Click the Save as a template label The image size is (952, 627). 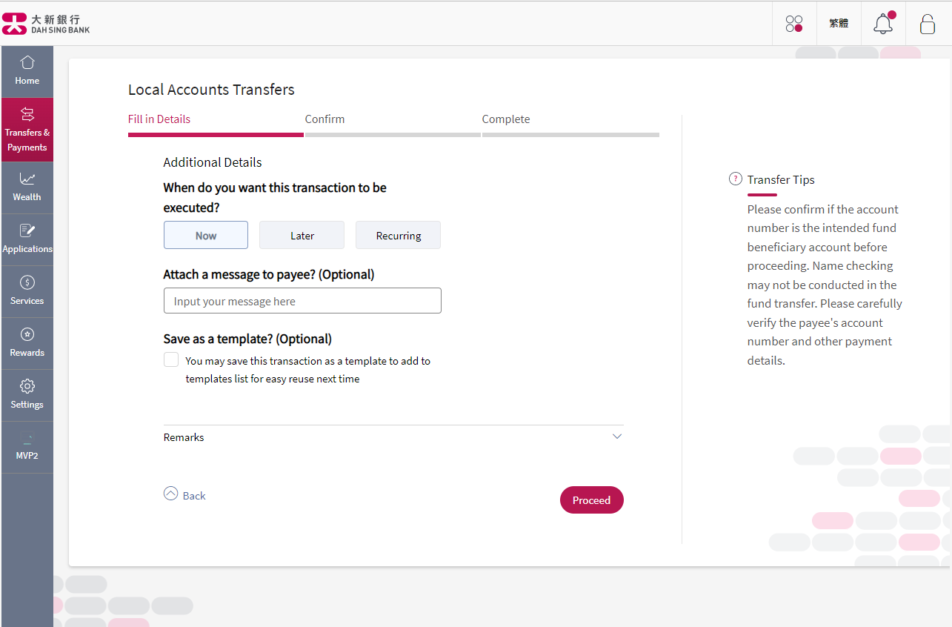[247, 339]
